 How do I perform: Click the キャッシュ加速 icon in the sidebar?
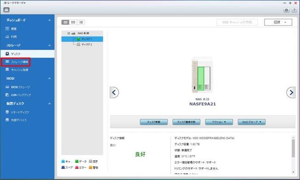click(x=7, y=69)
